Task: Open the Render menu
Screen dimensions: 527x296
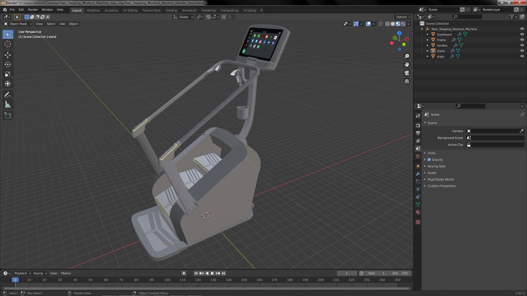Action: [x=33, y=10]
